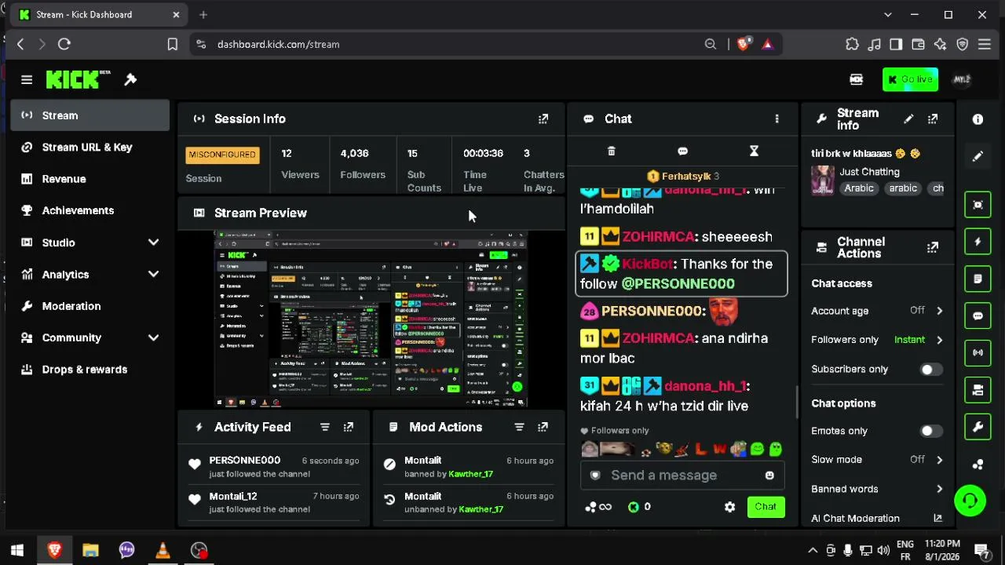Click the MISCONFIGURED session status badge

pos(222,155)
